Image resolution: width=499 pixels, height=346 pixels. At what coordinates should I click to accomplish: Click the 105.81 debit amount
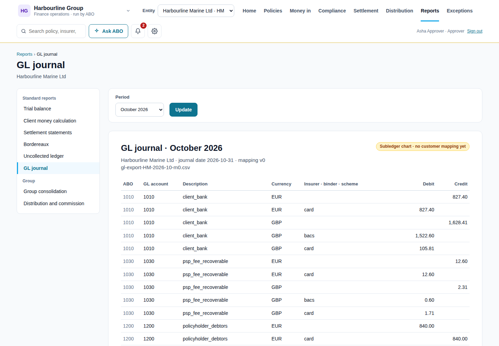(x=427, y=248)
